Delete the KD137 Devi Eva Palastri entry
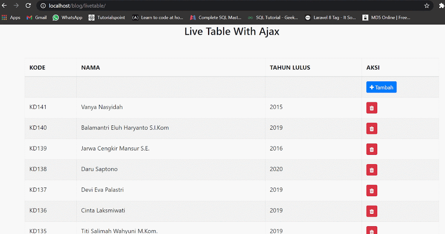Image resolution: width=445 pixels, height=234 pixels. click(372, 190)
